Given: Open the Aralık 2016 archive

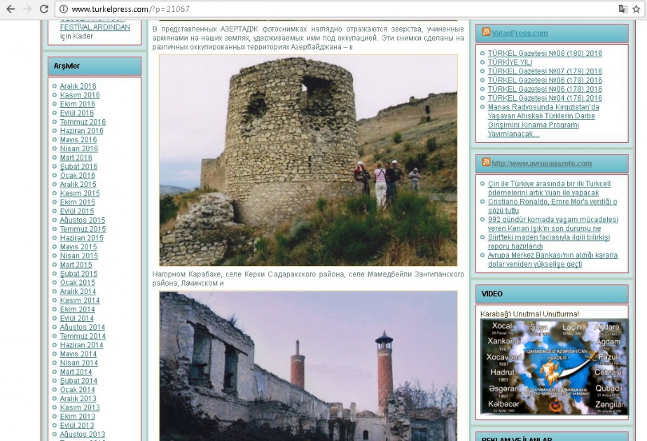Looking at the screenshot, I should [77, 85].
